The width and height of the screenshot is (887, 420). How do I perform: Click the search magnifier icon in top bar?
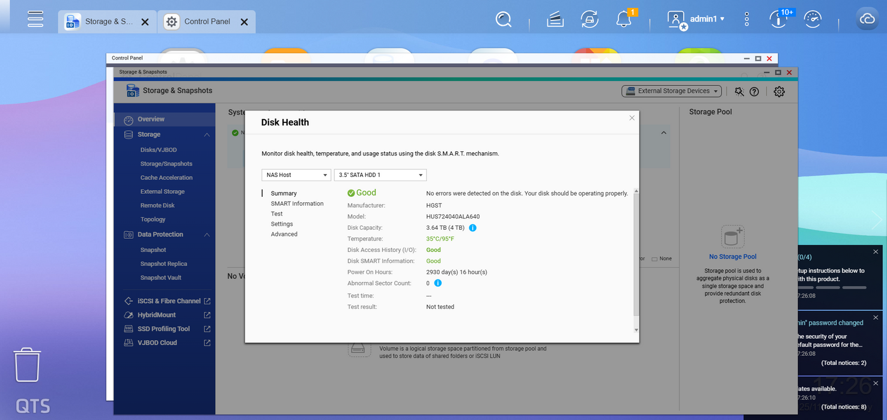[x=503, y=20]
